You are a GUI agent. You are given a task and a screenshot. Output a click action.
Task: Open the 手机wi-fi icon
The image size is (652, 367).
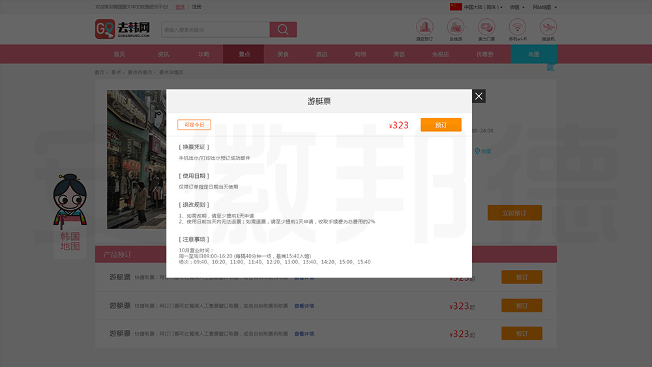pyautogui.click(x=517, y=27)
